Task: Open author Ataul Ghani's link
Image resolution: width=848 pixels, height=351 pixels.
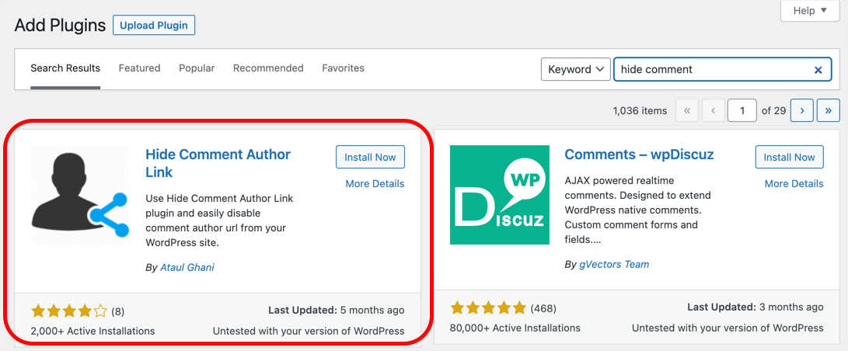Action: coord(187,267)
